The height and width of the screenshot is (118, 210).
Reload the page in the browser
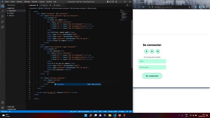[143, 7]
